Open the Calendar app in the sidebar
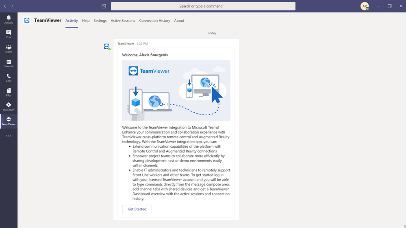This screenshot has height=228, width=406. (x=9, y=63)
